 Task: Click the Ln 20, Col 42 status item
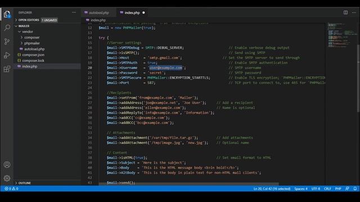pos(272,189)
